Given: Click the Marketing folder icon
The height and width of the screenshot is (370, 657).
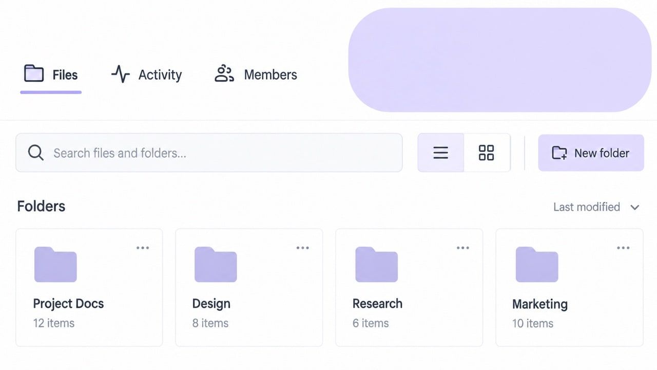Looking at the screenshot, I should click(537, 264).
